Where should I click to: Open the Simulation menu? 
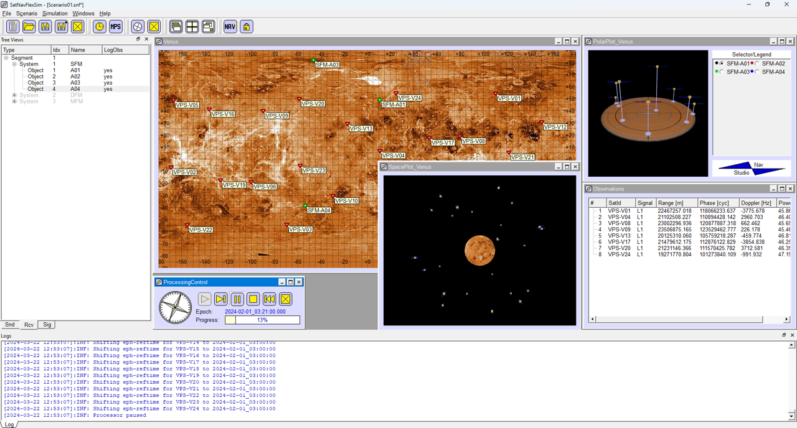point(55,13)
